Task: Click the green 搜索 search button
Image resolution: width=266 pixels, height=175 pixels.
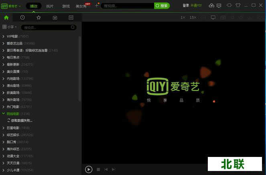Action: [x=162, y=6]
